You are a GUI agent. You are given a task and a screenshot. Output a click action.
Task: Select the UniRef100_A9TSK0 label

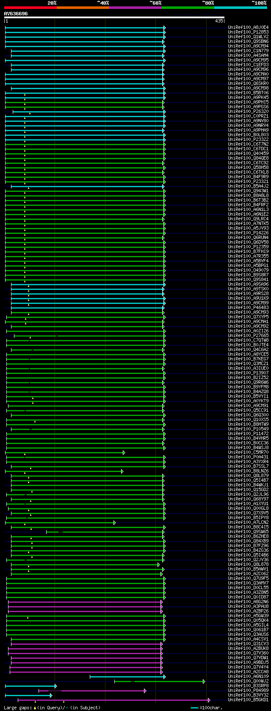click(248, 289)
